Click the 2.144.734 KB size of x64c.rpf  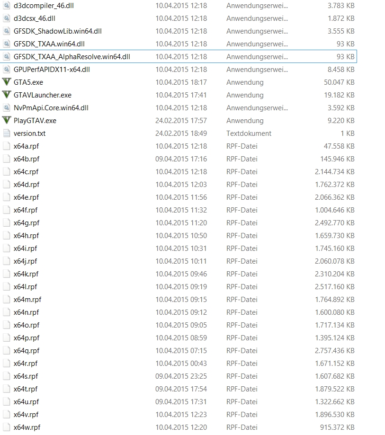335,172
